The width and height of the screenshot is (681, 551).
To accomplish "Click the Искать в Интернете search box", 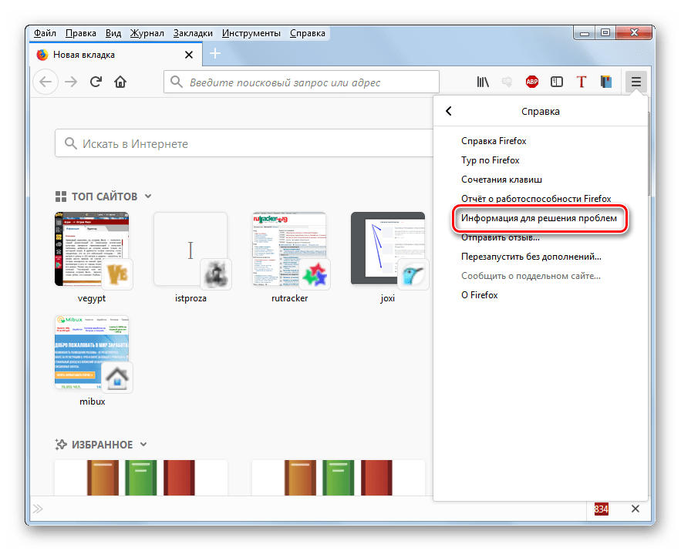I will pos(244,143).
